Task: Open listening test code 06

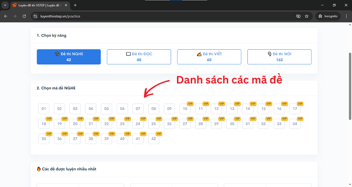Action: (x=122, y=109)
